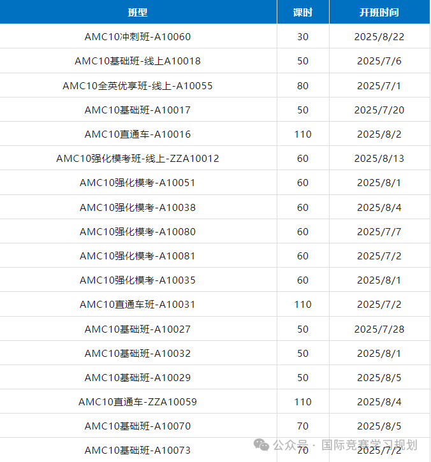Select the AMC10强化模考班-线上-ZZA10012 class name
This screenshot has height=462, width=431.
pyautogui.click(x=138, y=158)
